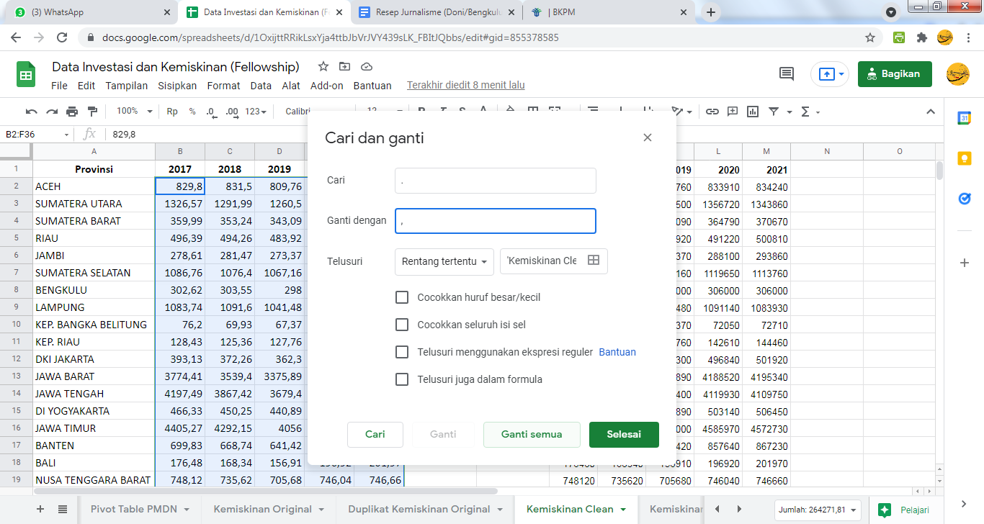Star this spreadsheet document
984x524 pixels.
tap(323, 66)
